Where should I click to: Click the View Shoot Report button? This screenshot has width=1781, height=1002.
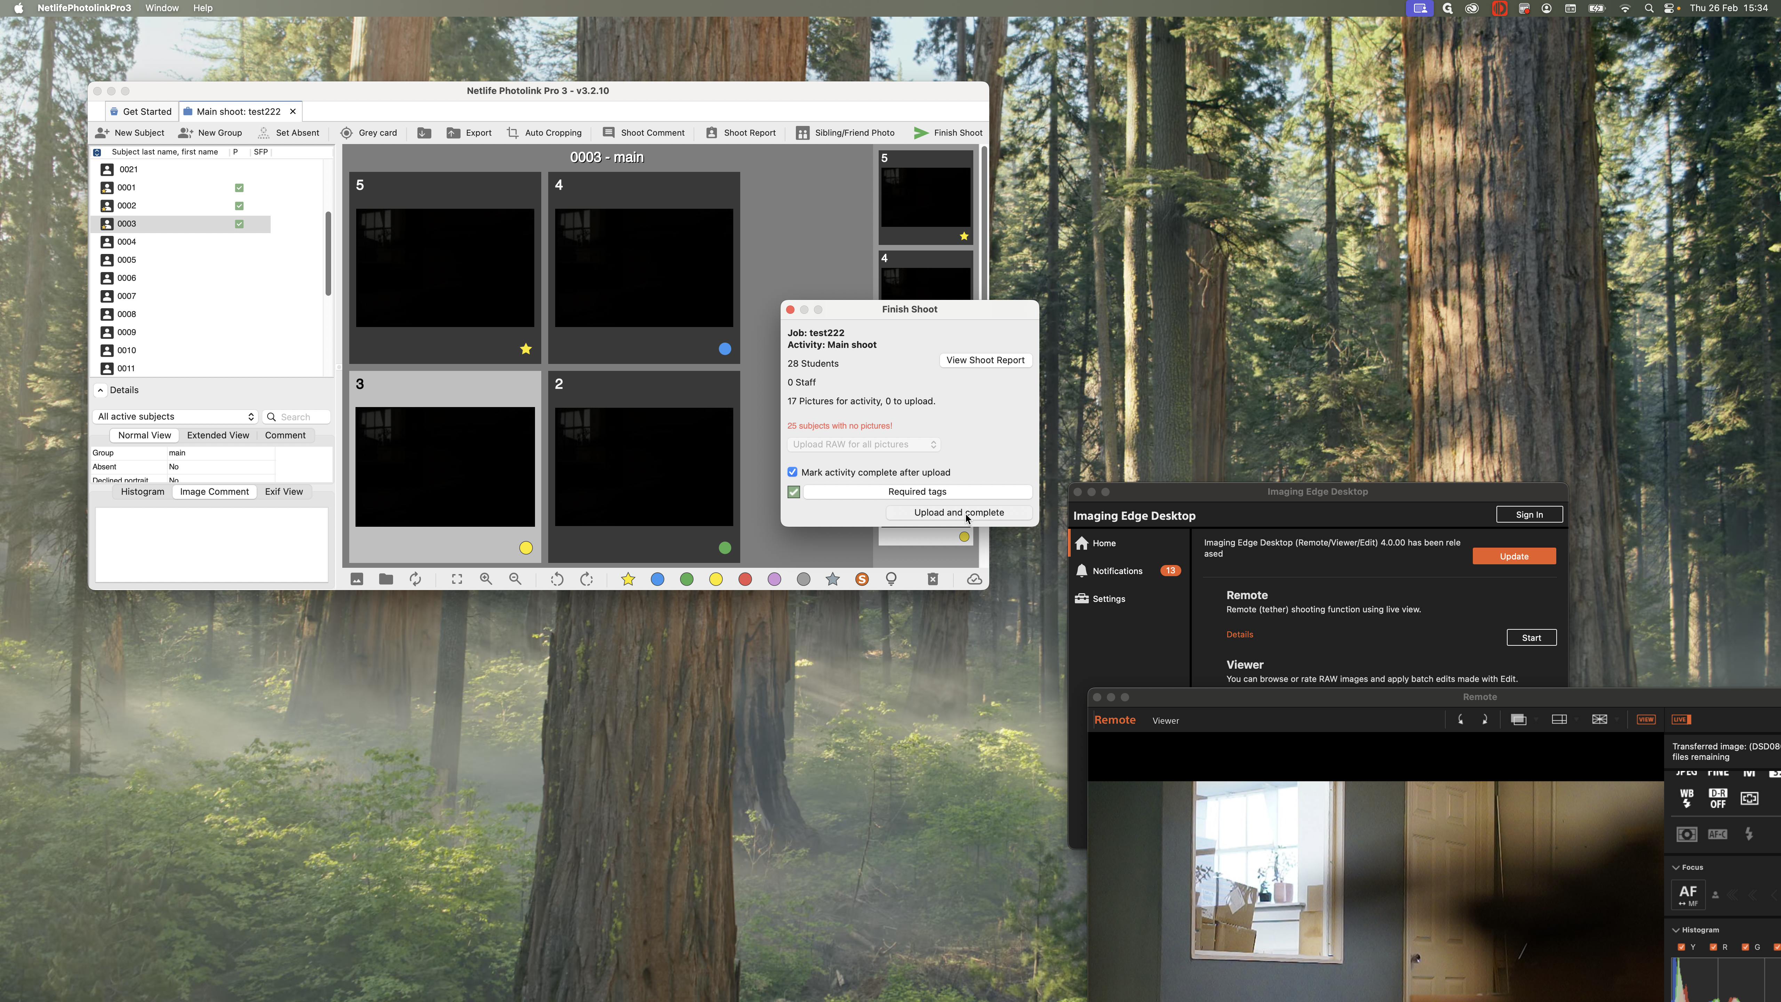pyautogui.click(x=985, y=360)
